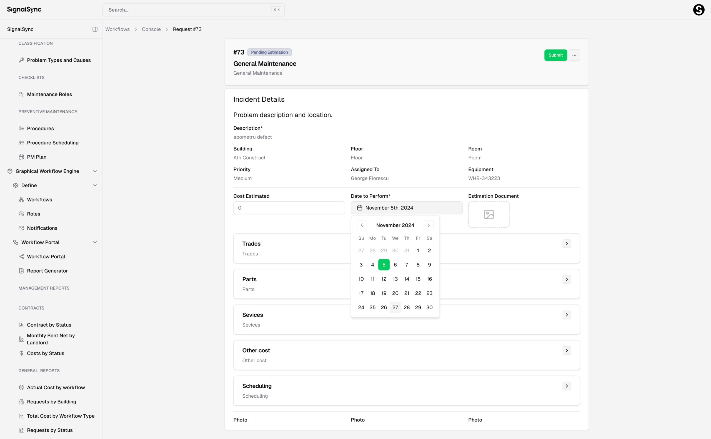
Task: Click the Estimation Document image placeholder
Action: (489, 215)
